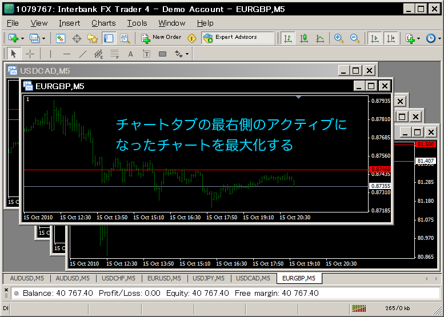Toggle the Expert Advisors button

pos(238,38)
